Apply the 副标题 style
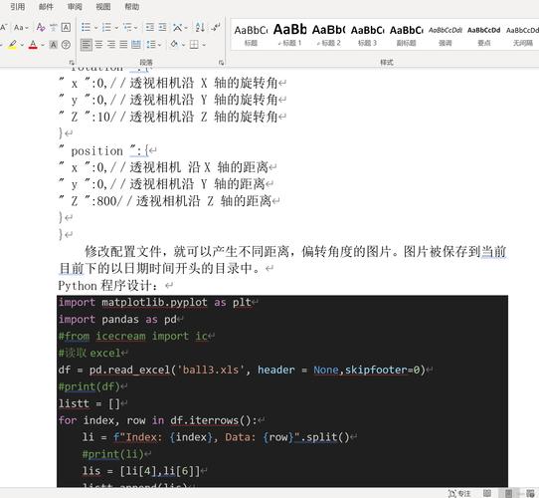Image resolution: width=539 pixels, height=498 pixels. tap(407, 36)
